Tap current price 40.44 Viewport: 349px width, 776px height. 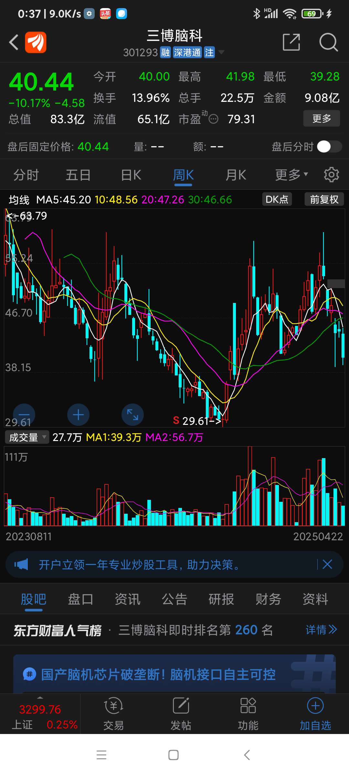tap(41, 82)
